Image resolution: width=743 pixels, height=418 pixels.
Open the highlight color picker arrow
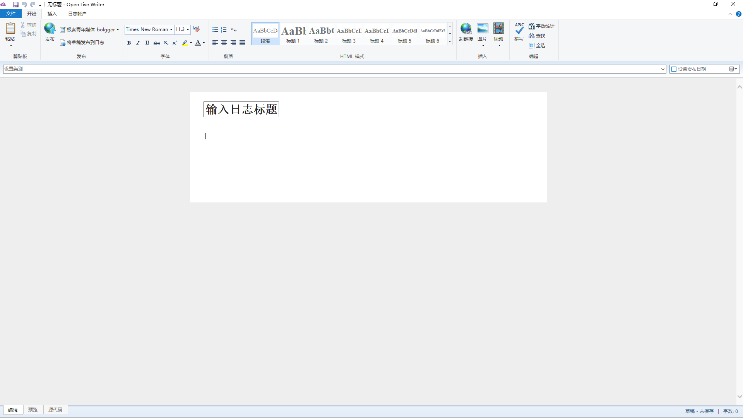pyautogui.click(x=191, y=43)
